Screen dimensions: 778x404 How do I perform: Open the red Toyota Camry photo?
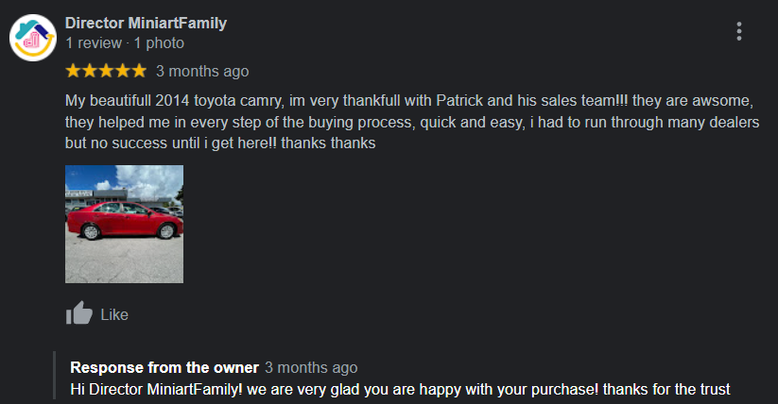[124, 224]
